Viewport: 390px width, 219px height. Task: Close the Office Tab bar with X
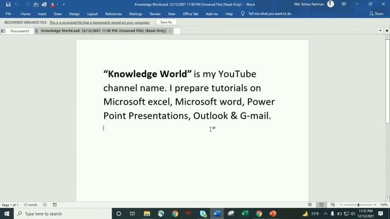tap(387, 31)
